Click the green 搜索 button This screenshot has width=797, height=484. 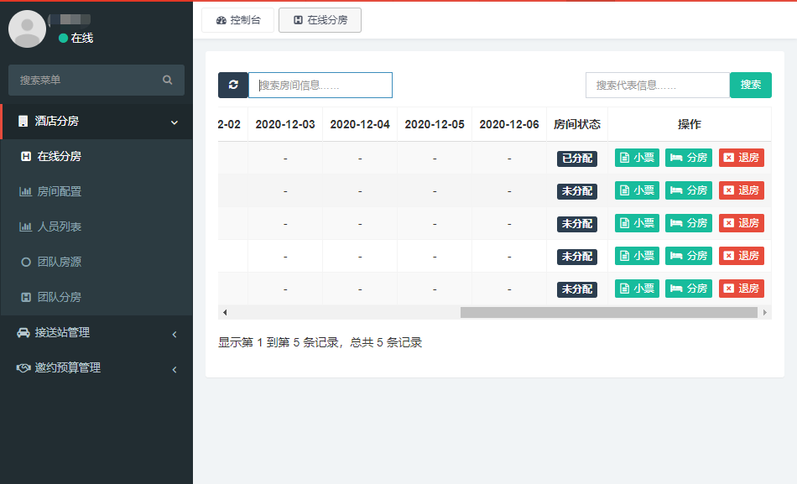pyautogui.click(x=751, y=85)
